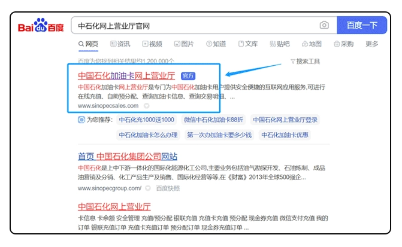The height and width of the screenshot is (247, 402).
Task: Open camera image search icon
Action: point(324,25)
